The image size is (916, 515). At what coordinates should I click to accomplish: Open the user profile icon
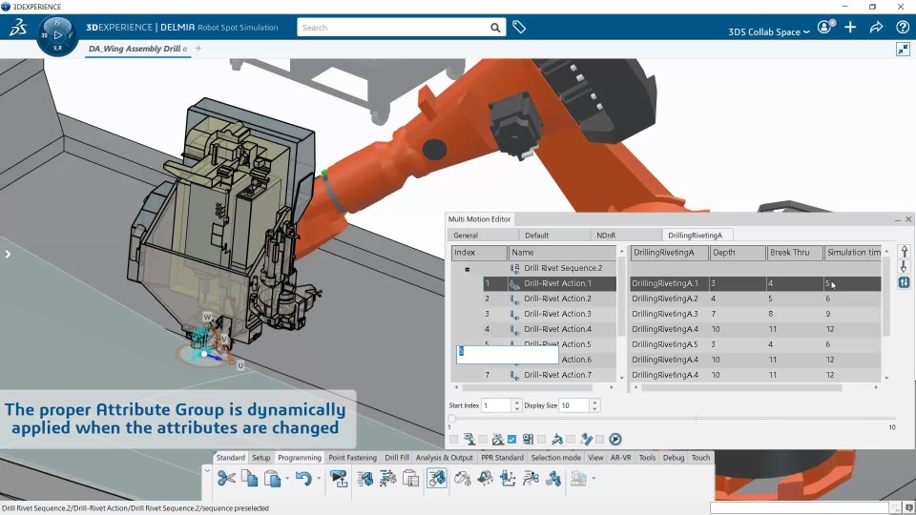824,27
